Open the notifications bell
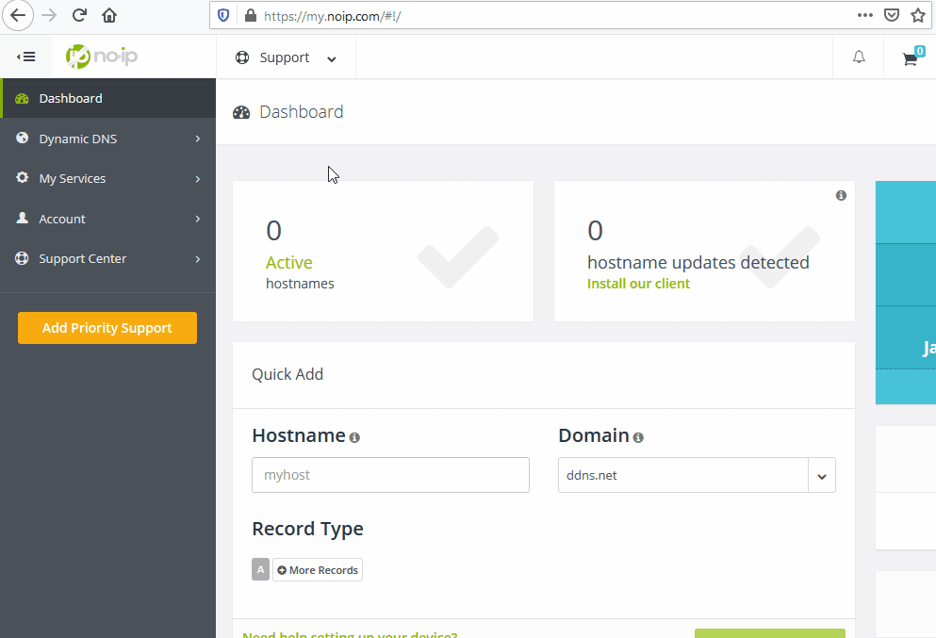936x638 pixels. coord(859,57)
